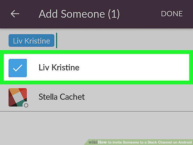Viewport: 193px width, 145px height.
Task: Click empty search bar area on the far right
Action: (160, 40)
